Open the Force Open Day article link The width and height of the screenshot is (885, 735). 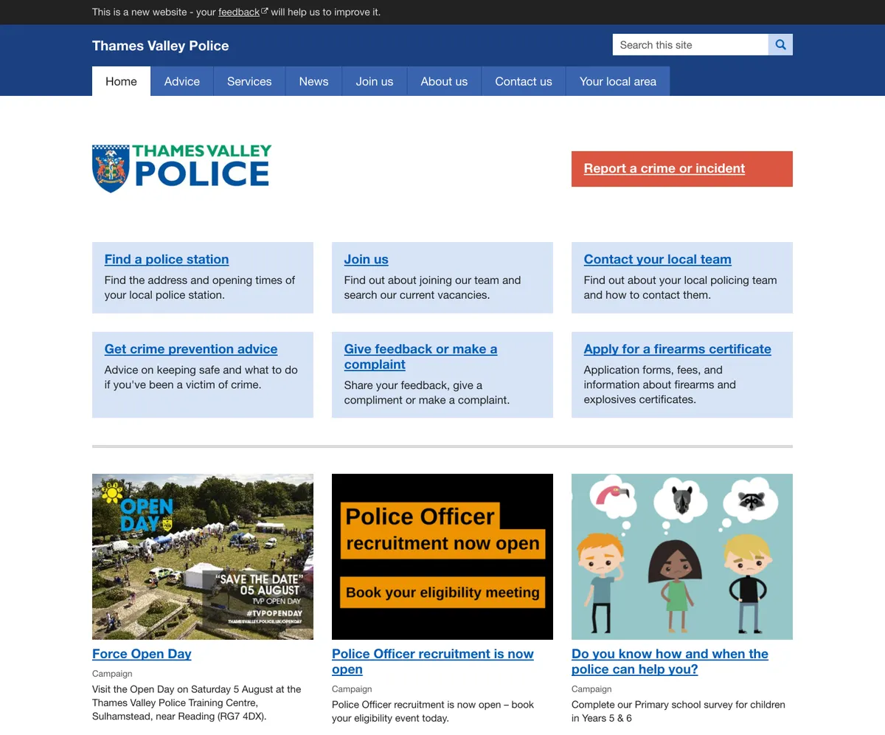(142, 654)
